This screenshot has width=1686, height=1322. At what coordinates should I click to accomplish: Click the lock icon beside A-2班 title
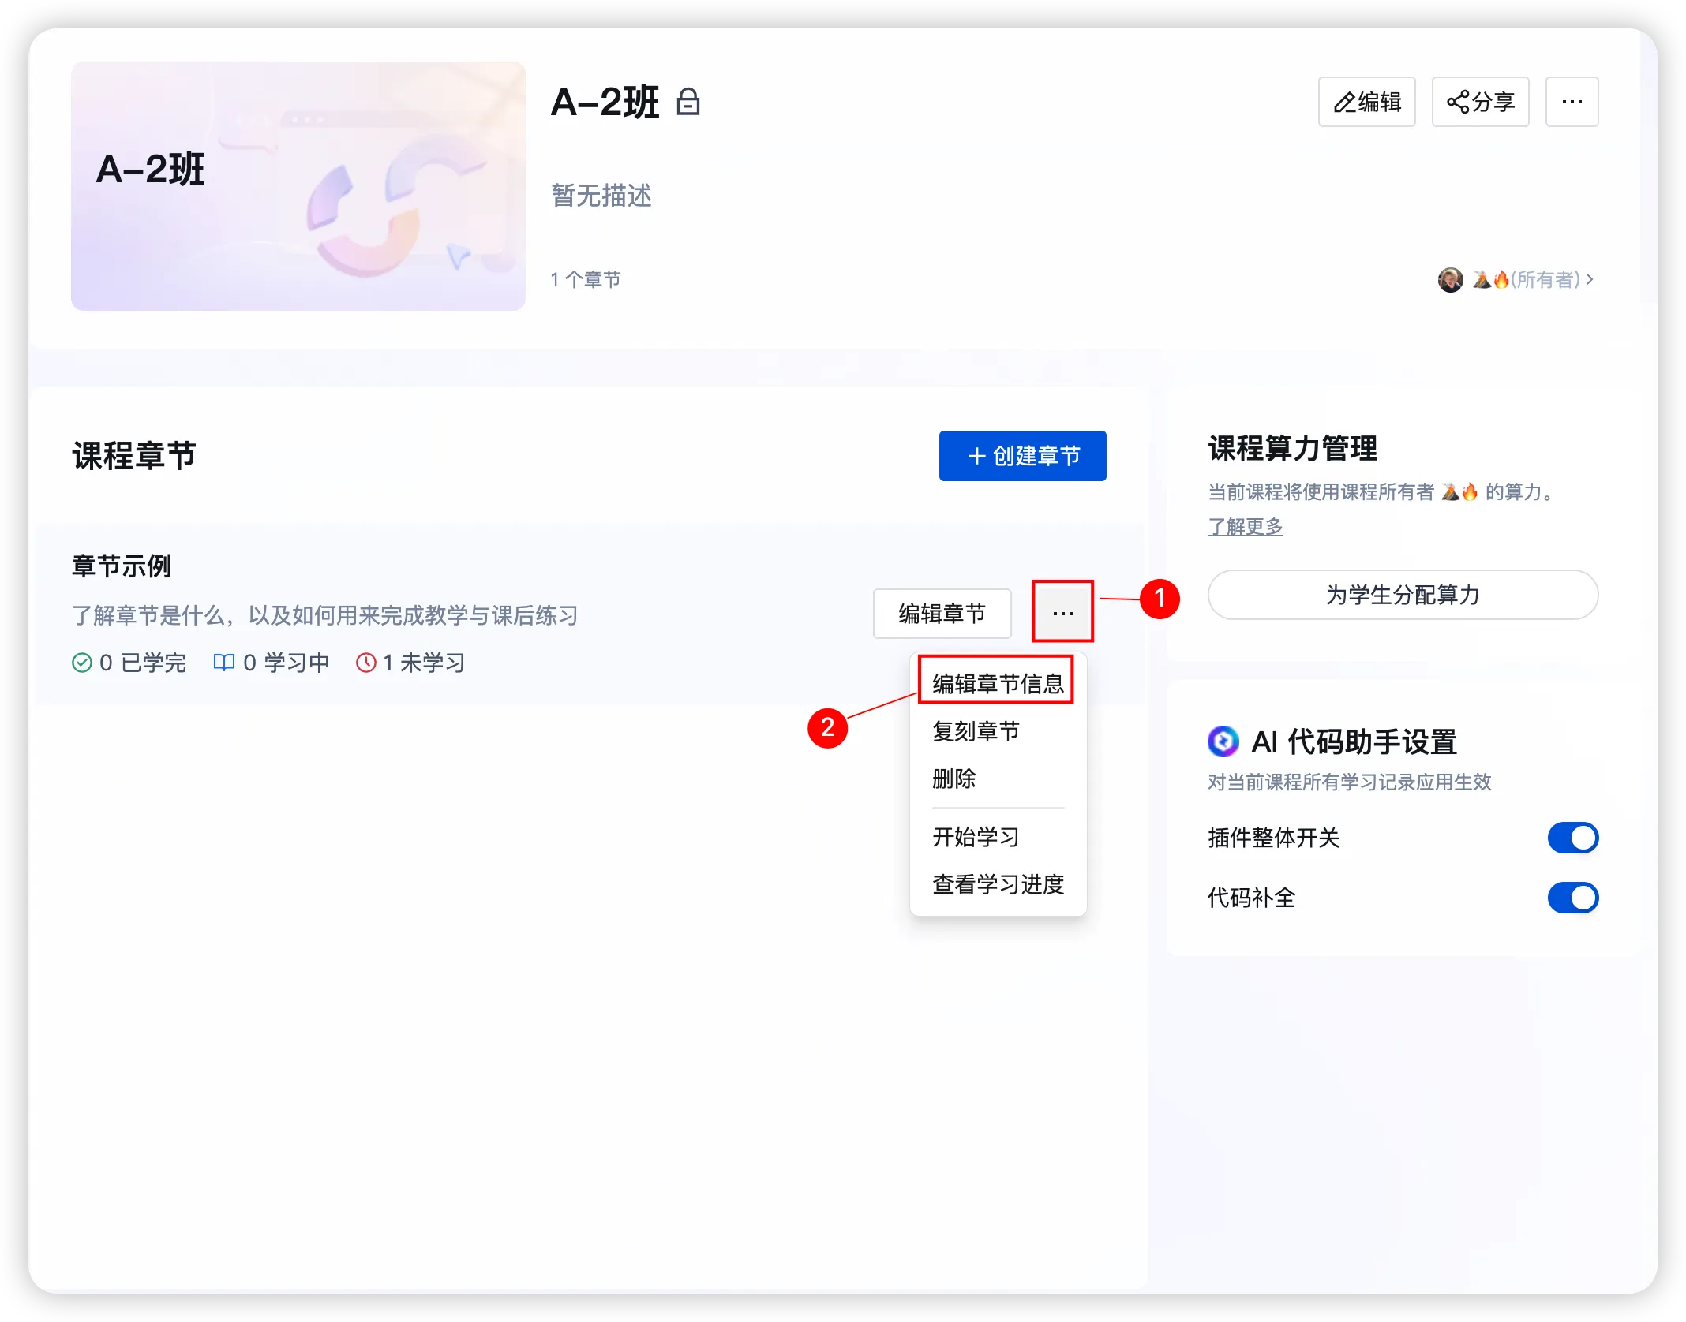(688, 103)
